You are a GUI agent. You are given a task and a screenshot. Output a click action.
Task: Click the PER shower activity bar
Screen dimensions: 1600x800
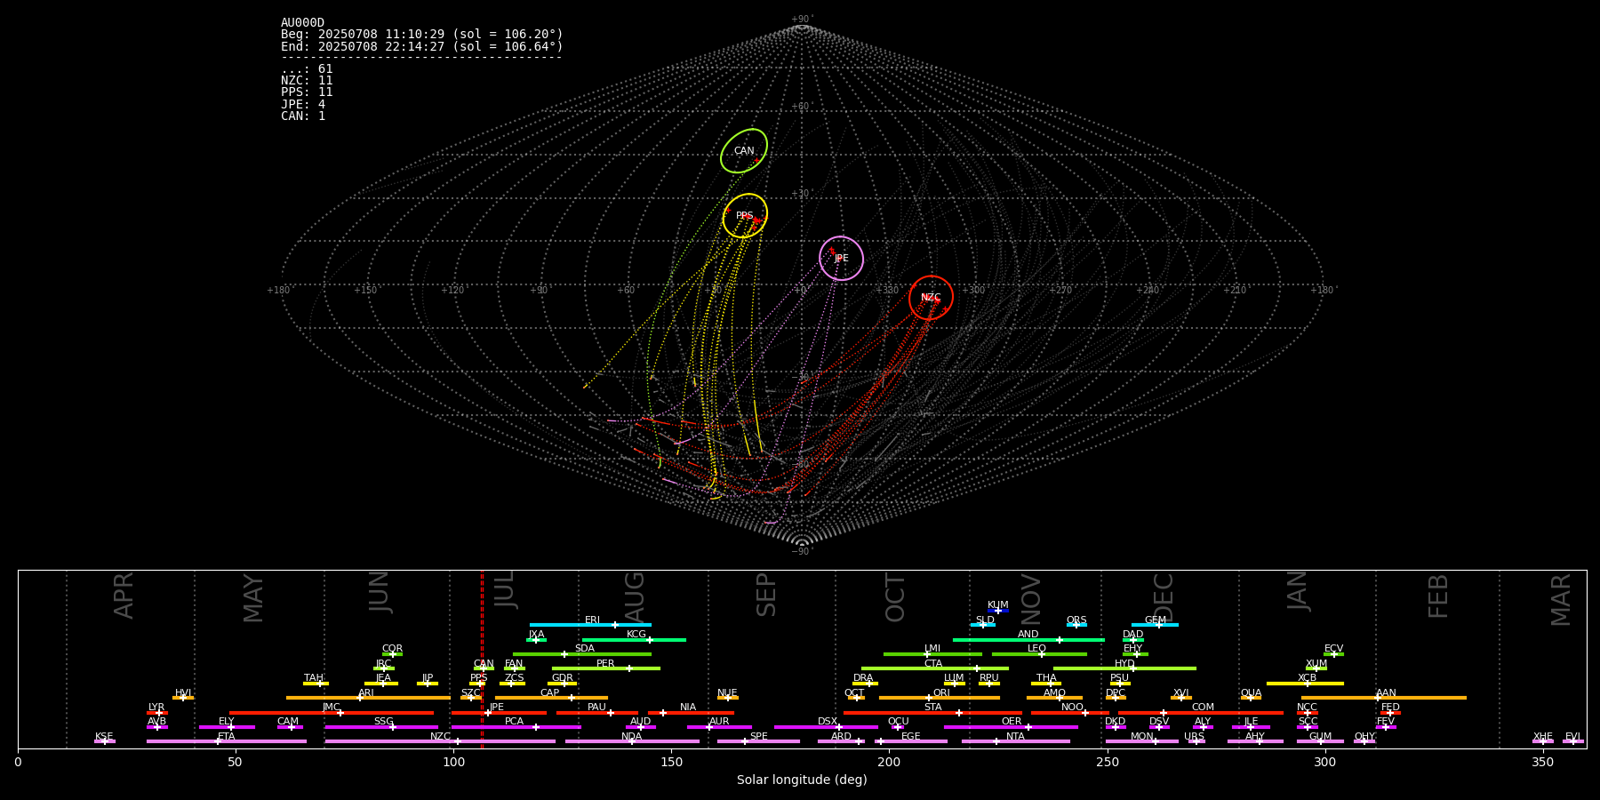[606, 668]
